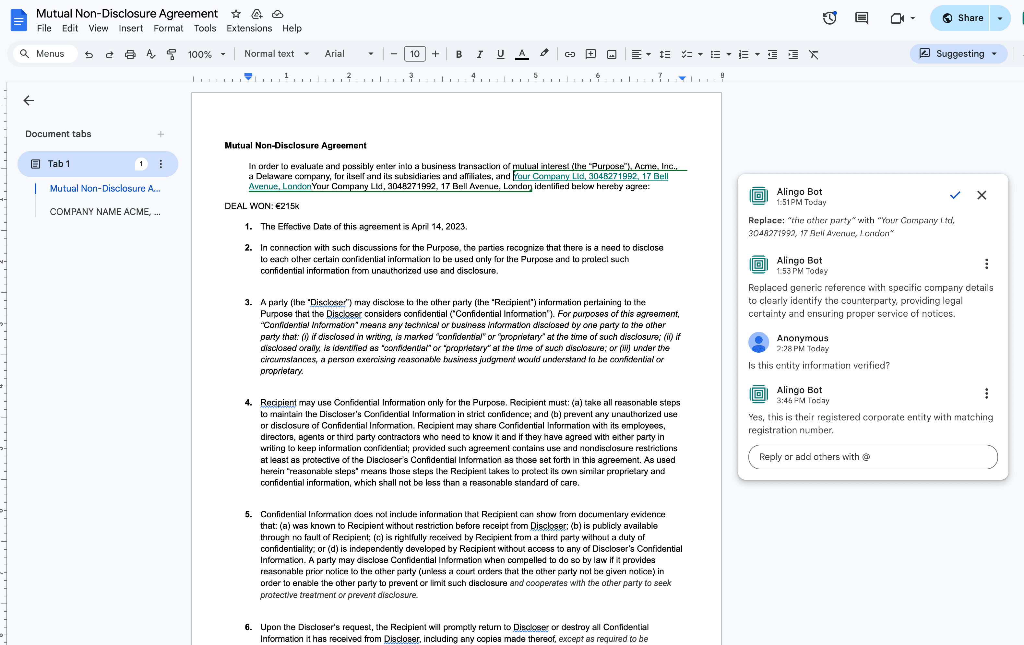The width and height of the screenshot is (1024, 645).
Task: Open the Suggesting mode dropdown
Action: 958,53
